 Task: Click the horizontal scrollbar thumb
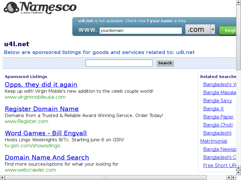tap(106, 178)
